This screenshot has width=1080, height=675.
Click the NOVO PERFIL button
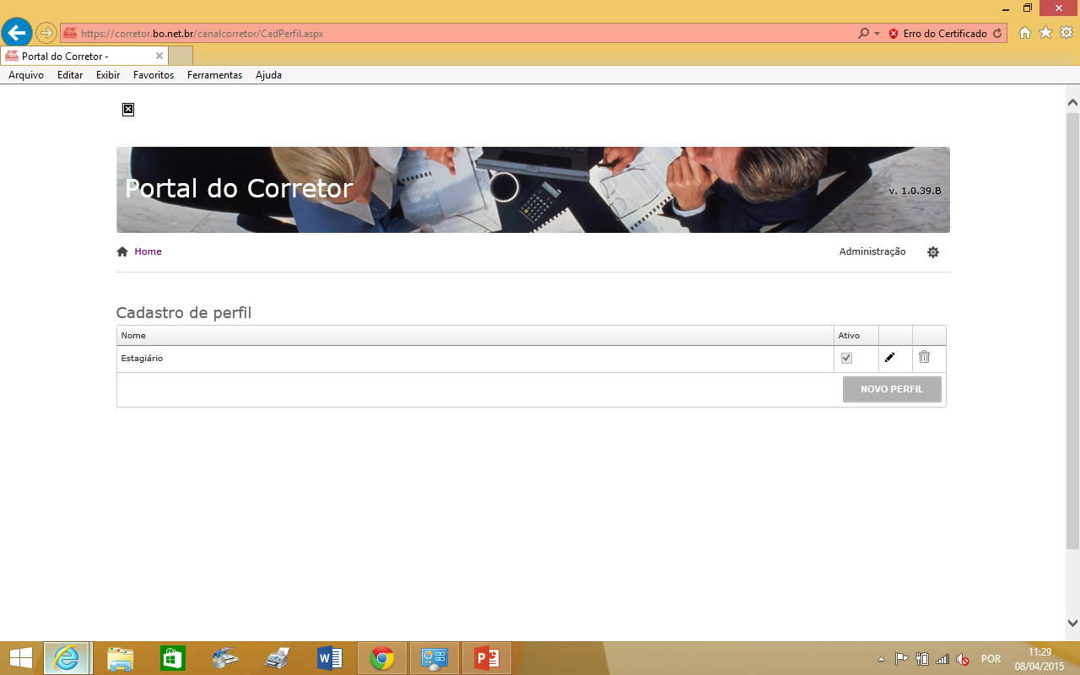tap(892, 390)
